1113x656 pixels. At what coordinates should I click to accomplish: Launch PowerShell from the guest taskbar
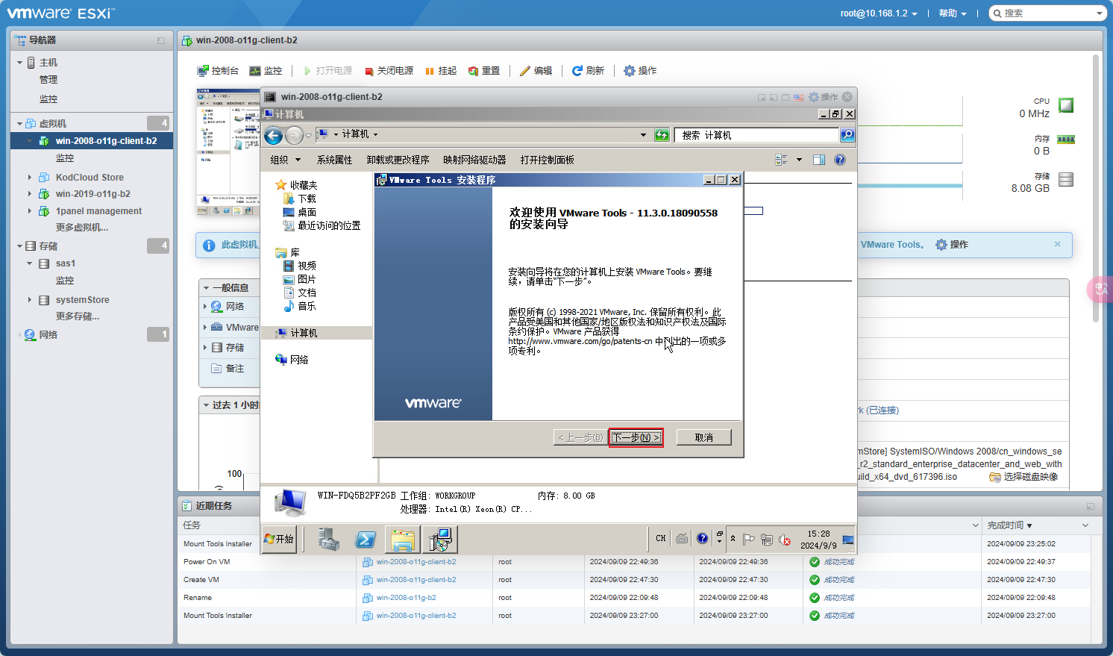(x=366, y=539)
